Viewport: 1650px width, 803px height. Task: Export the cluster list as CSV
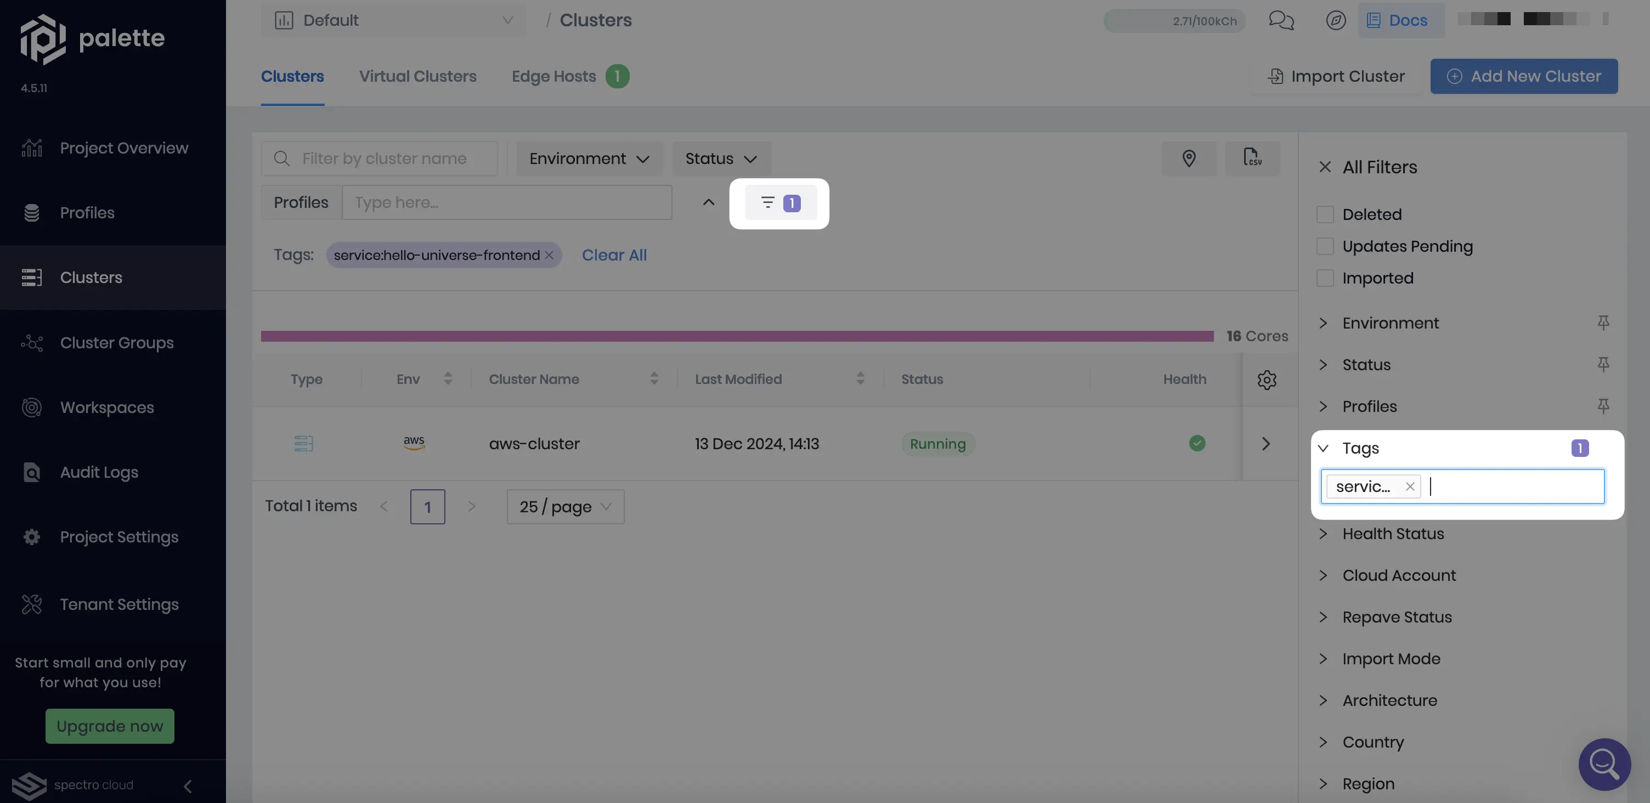1252,158
